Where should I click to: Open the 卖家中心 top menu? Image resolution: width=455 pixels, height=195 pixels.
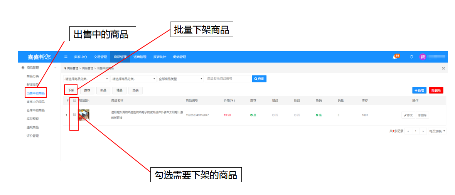click(x=80, y=57)
